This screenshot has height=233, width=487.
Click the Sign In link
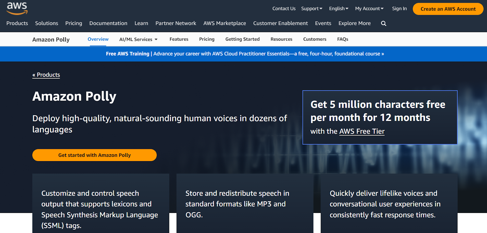(x=399, y=8)
